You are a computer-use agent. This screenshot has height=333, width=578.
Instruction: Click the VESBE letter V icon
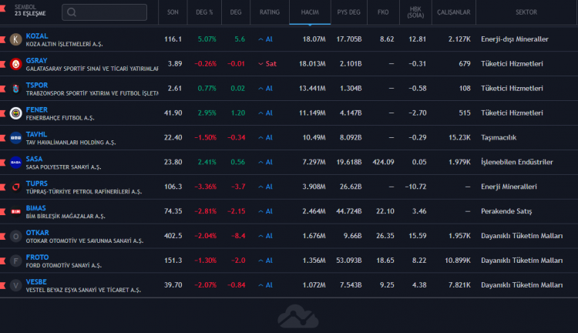pos(15,285)
